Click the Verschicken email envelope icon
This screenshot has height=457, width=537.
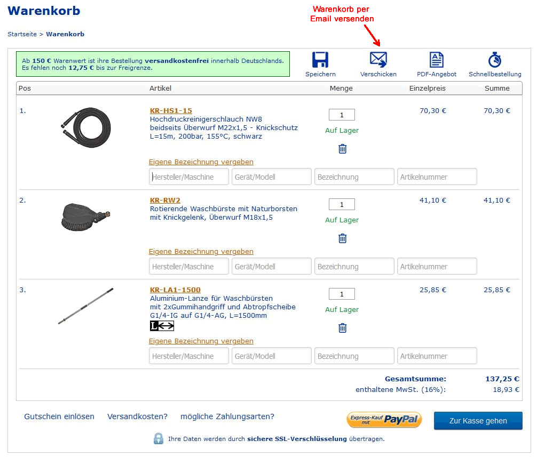[378, 60]
